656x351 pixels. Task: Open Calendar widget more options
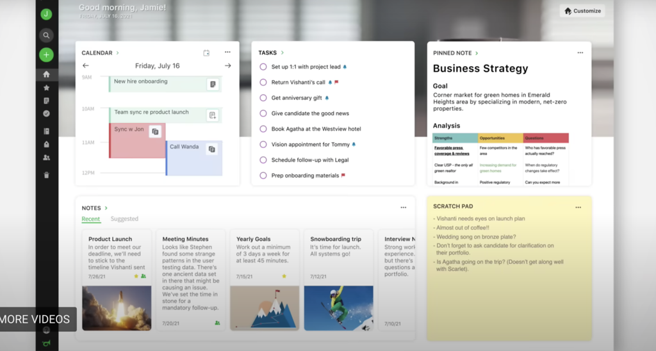(227, 53)
